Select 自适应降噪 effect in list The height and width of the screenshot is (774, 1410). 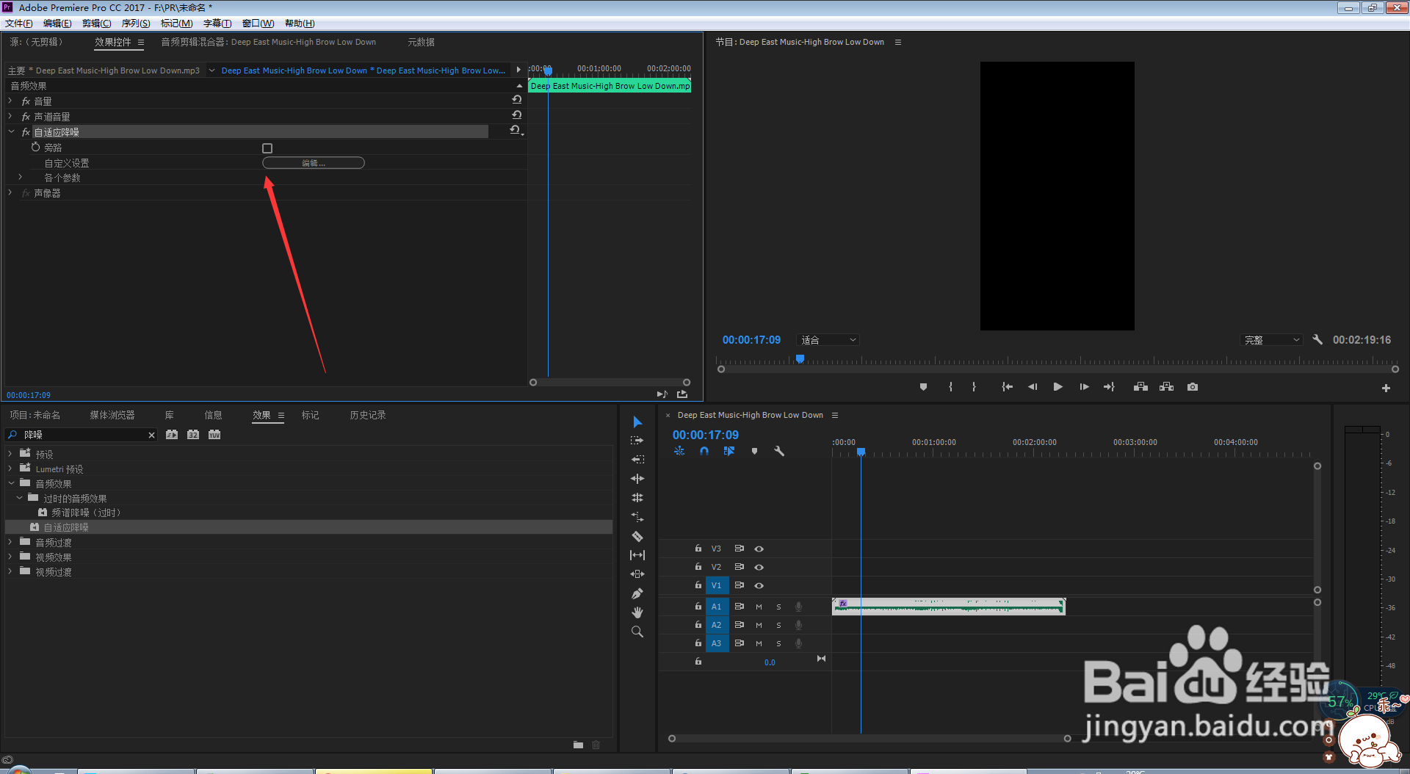[x=308, y=527]
